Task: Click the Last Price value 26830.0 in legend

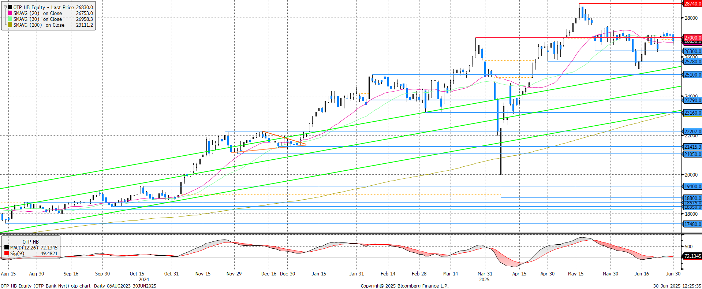Action: point(85,7)
